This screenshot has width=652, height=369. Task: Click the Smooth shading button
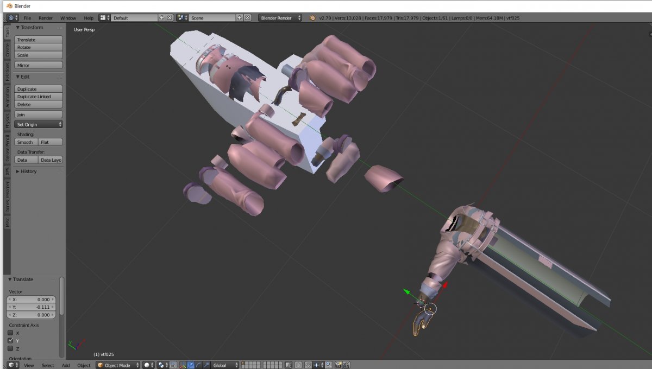[26, 142]
